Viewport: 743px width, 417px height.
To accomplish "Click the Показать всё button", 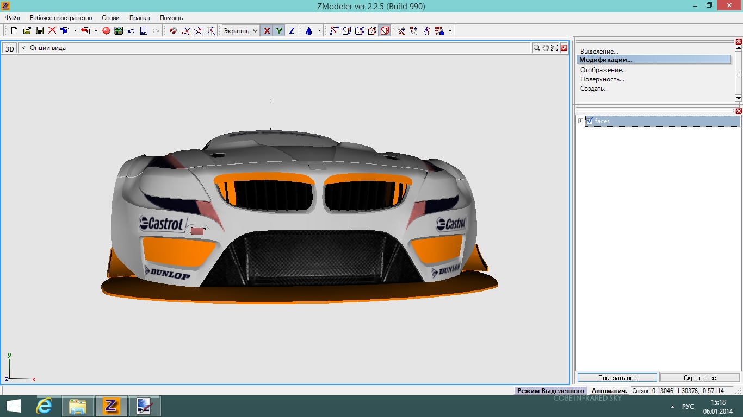I will click(x=617, y=377).
